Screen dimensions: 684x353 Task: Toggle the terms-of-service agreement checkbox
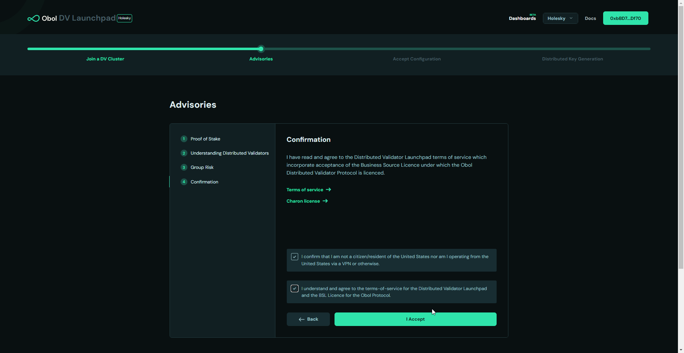point(295,289)
